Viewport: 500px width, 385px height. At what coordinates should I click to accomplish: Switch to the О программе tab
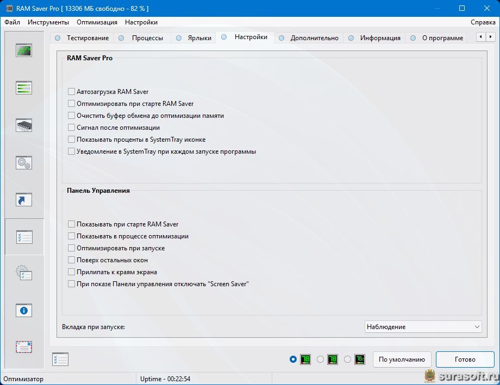point(437,38)
